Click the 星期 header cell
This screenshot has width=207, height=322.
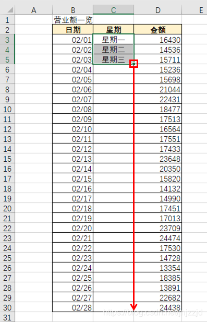click(x=114, y=30)
